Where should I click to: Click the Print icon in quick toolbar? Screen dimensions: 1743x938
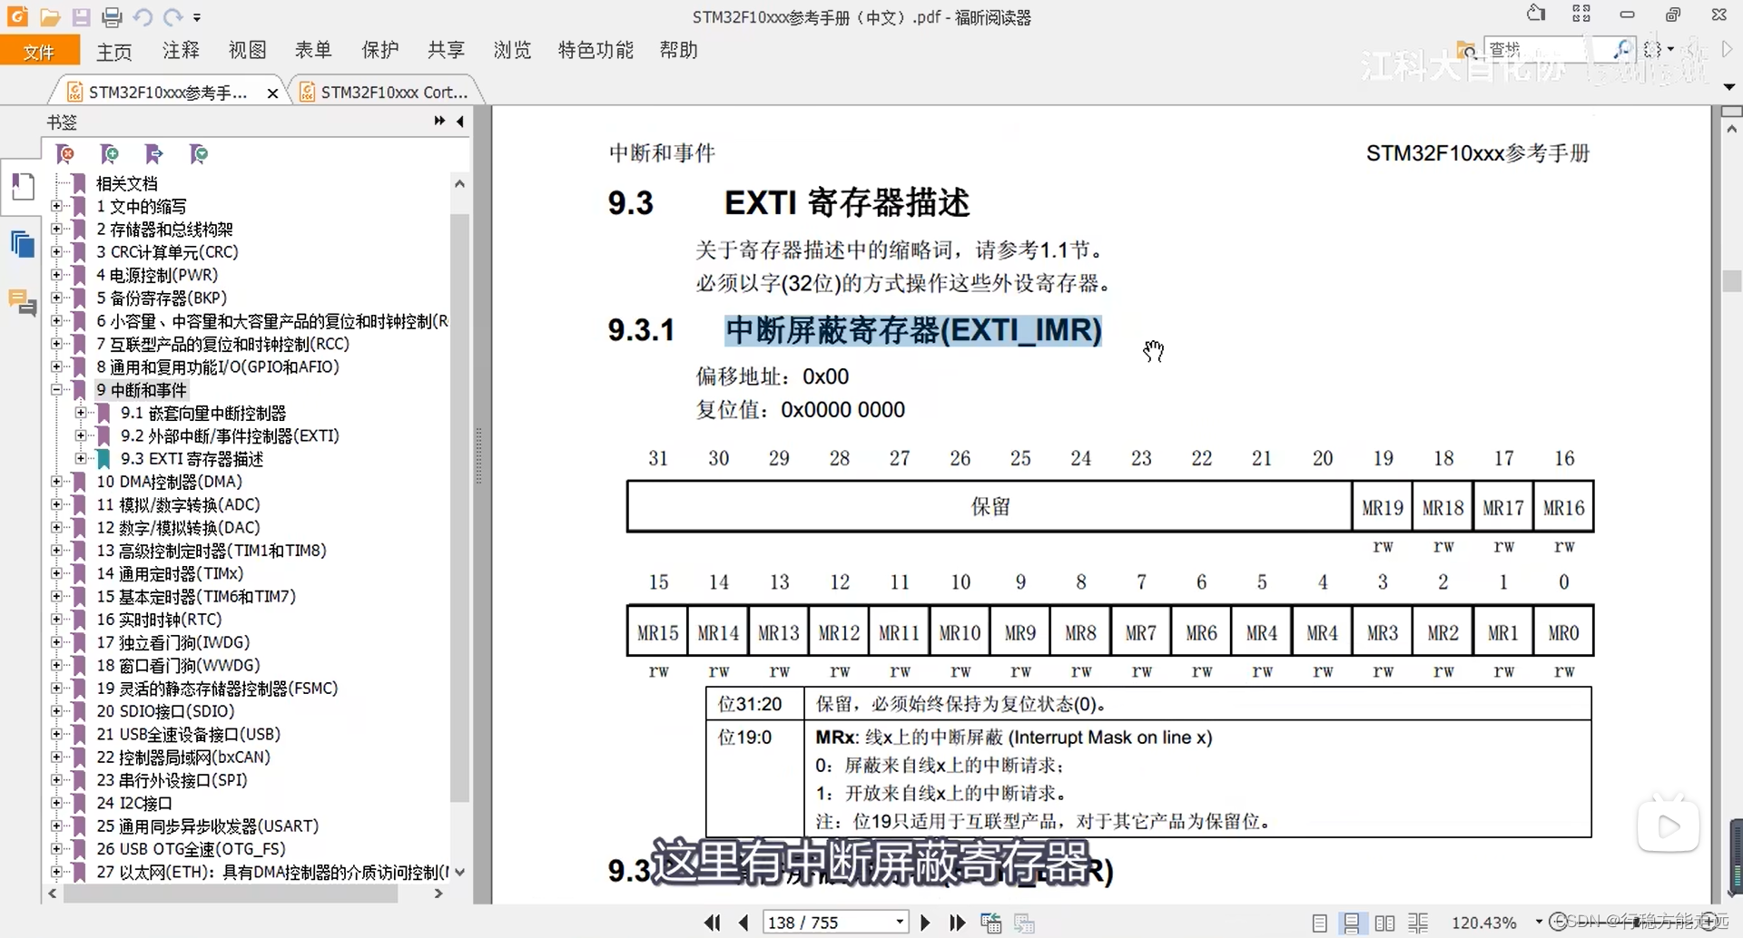tap(112, 16)
